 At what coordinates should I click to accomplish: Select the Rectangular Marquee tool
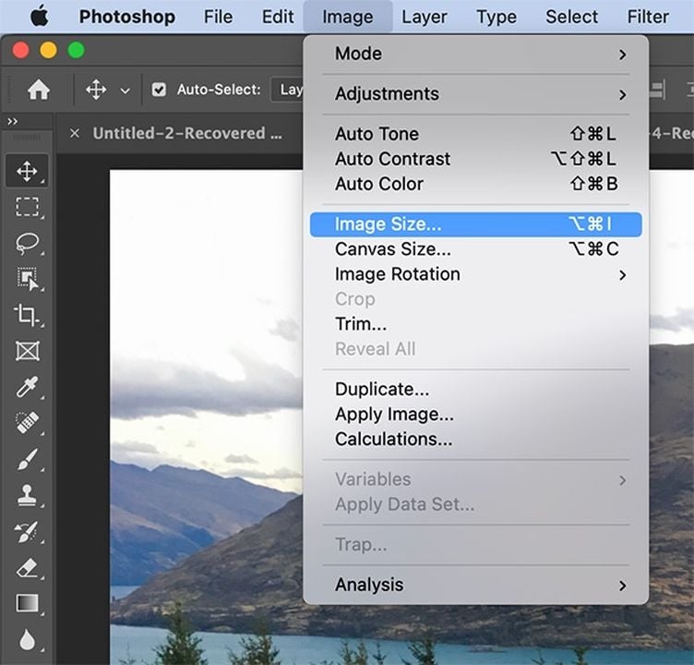click(27, 207)
